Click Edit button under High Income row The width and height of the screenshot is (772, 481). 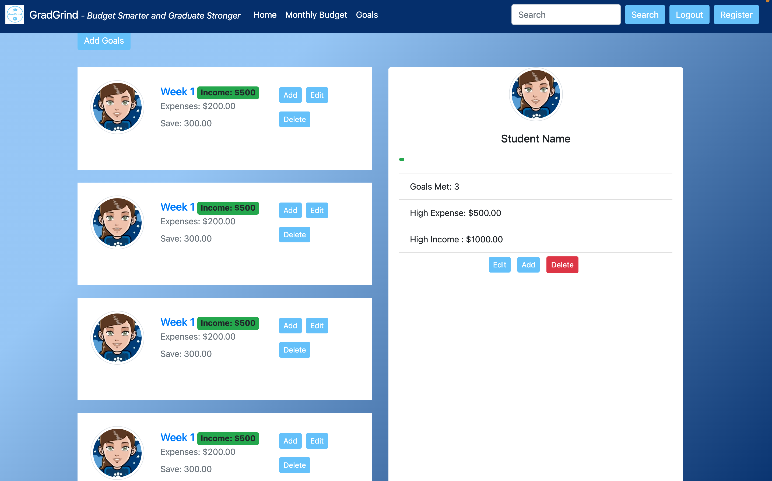click(x=499, y=265)
